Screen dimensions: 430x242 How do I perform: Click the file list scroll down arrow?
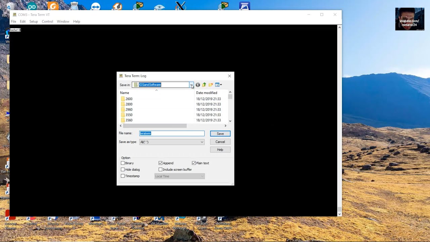click(x=230, y=121)
